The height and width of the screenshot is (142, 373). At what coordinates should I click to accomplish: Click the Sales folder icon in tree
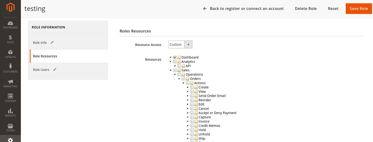click(x=179, y=70)
